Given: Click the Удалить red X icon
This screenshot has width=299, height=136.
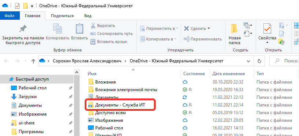Looking at the screenshot, I should [186, 28].
